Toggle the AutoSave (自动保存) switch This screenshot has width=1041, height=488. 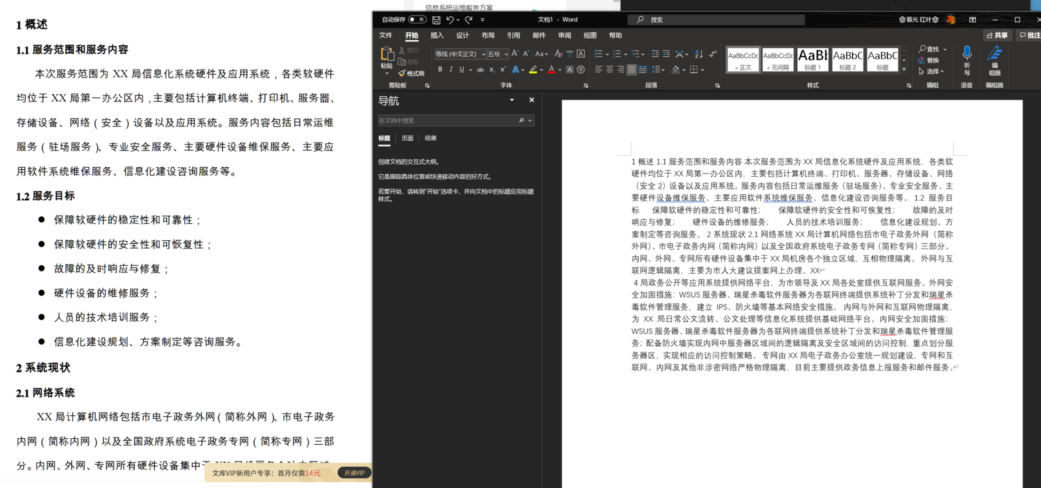pos(417,20)
